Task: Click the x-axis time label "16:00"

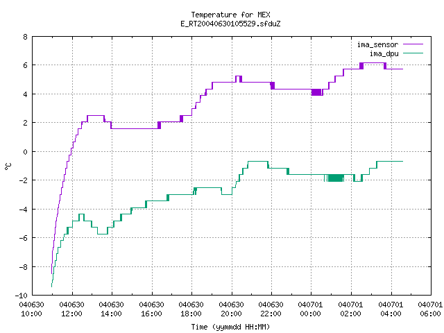Action: coord(151,314)
